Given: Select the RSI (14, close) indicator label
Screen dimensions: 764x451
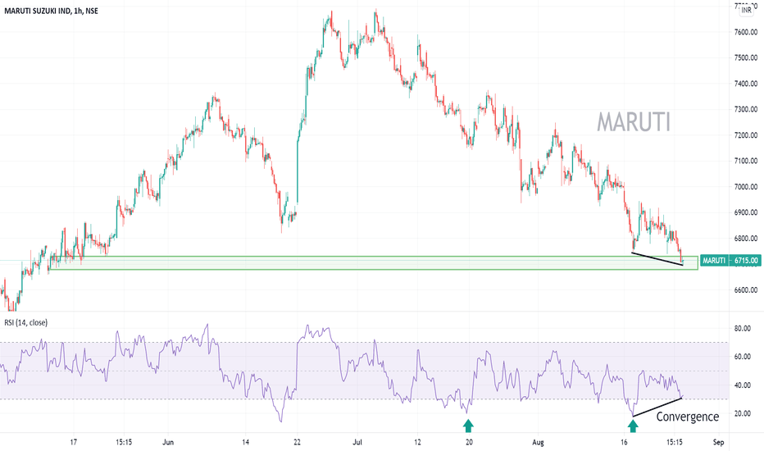Looking at the screenshot, I should coord(26,322).
